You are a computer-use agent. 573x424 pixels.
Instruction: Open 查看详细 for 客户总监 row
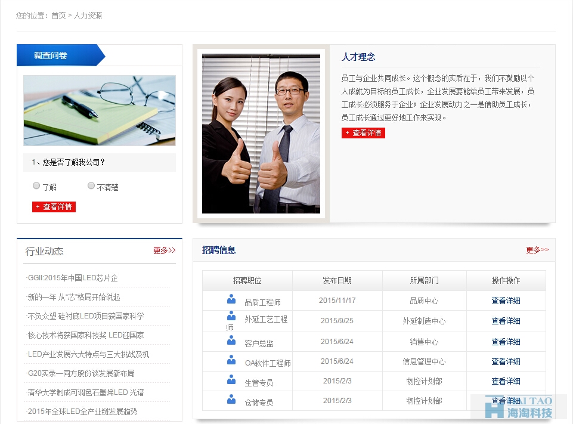(506, 342)
